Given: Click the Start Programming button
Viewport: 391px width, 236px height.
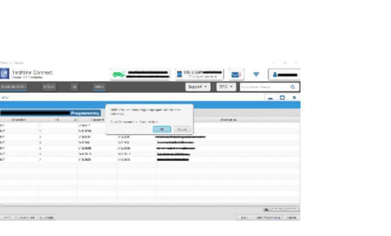Looking at the screenshot, I should [x=266, y=217].
